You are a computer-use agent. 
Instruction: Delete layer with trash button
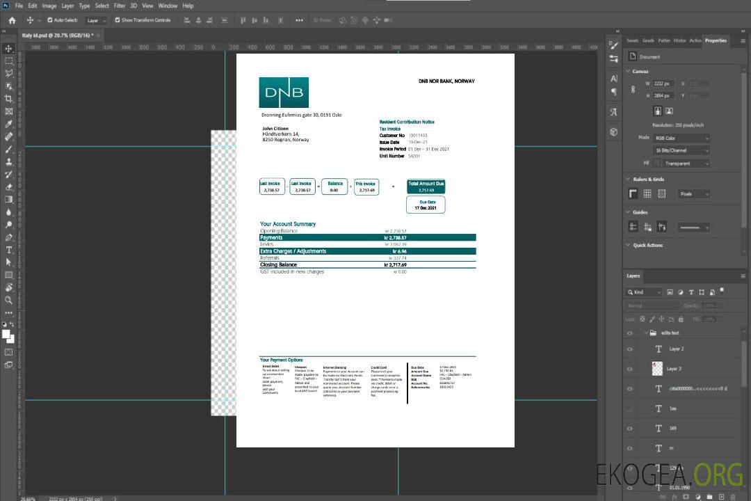733,497
